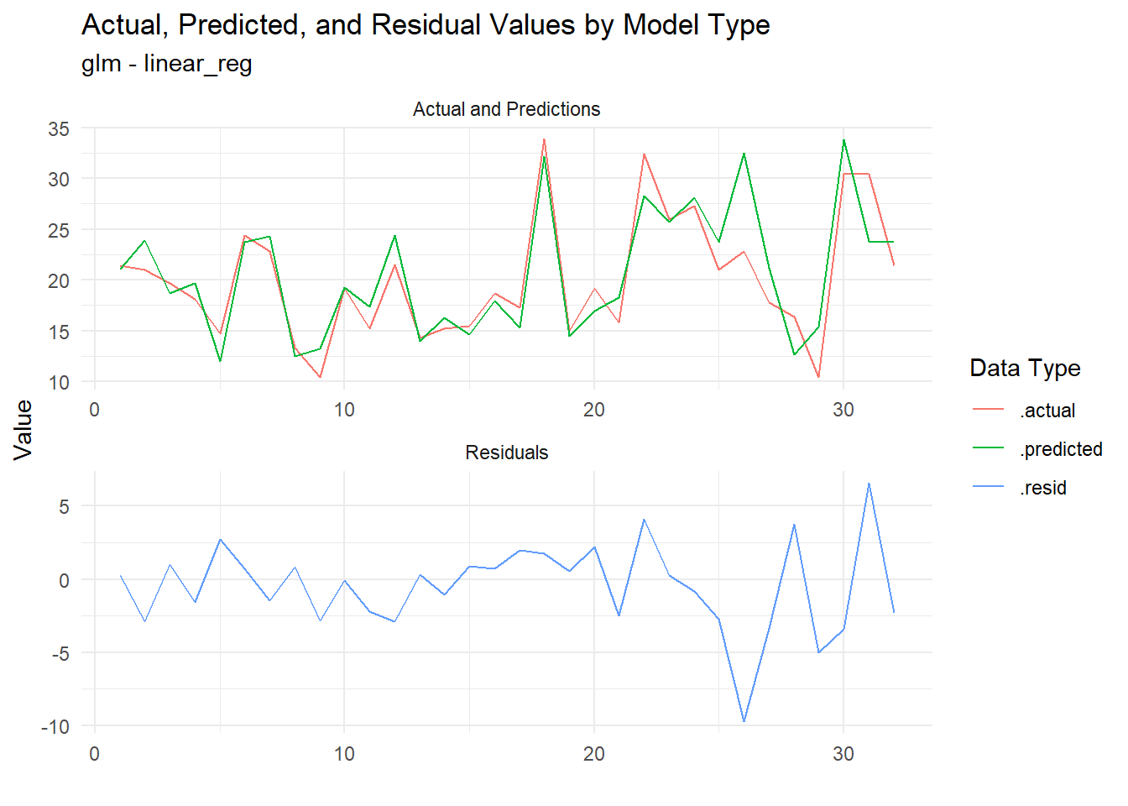Click the residual peak above 5
Screen dimensions: 1128x806
(x=869, y=484)
